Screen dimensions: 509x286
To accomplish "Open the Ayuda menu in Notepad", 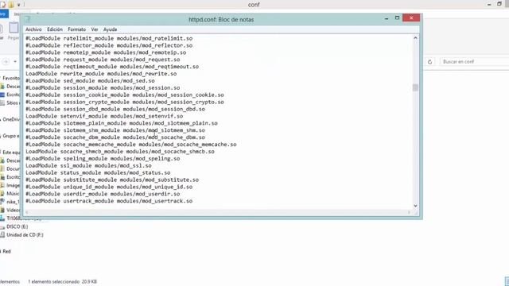I will point(110,29).
